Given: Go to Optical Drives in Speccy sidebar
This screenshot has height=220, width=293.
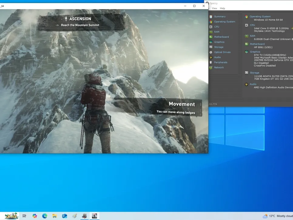Looking at the screenshot, I should point(222,52).
